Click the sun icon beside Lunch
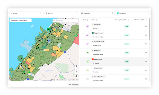Screen dimensions: 159x95 [x=47, y=13]
